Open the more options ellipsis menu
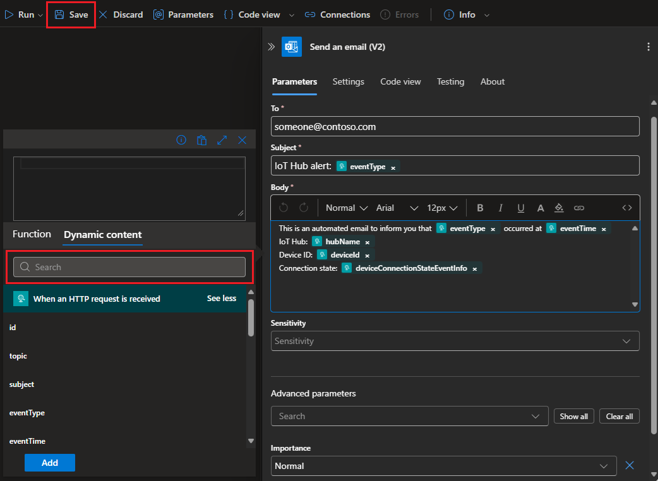Viewport: 658px width, 481px height. [648, 47]
